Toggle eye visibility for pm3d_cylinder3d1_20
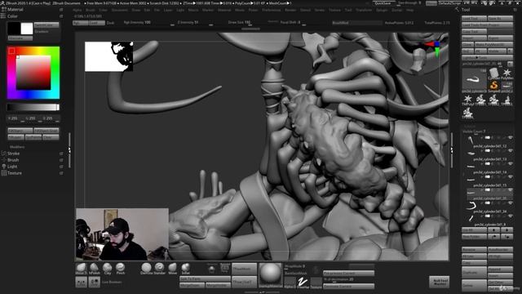The height and width of the screenshot is (294, 522). [510, 190]
